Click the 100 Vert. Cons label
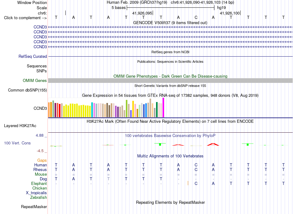This screenshot has height=214, width=293. click(x=17, y=143)
